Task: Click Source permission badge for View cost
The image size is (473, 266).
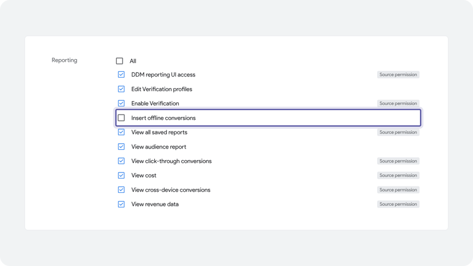Action: pos(398,175)
